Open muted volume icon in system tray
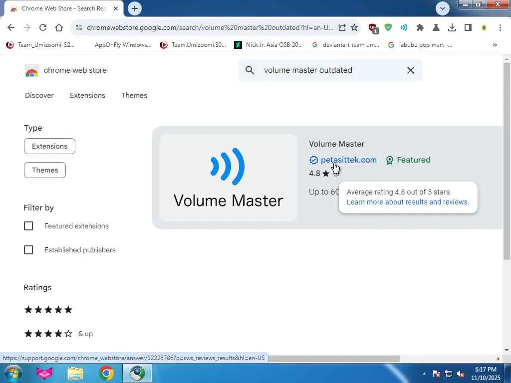The height and width of the screenshot is (383, 511). coord(461,374)
